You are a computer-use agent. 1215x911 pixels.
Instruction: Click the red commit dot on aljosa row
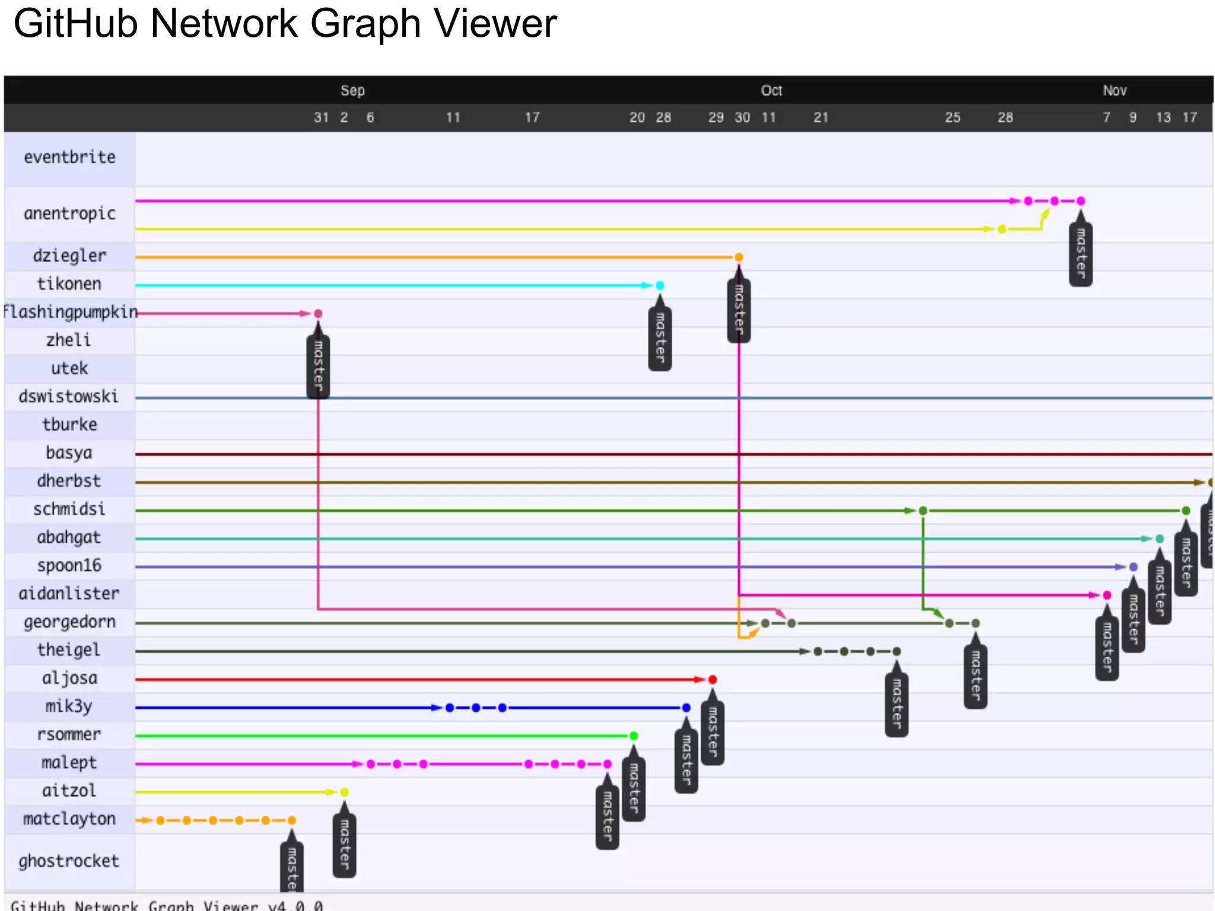pos(713,680)
